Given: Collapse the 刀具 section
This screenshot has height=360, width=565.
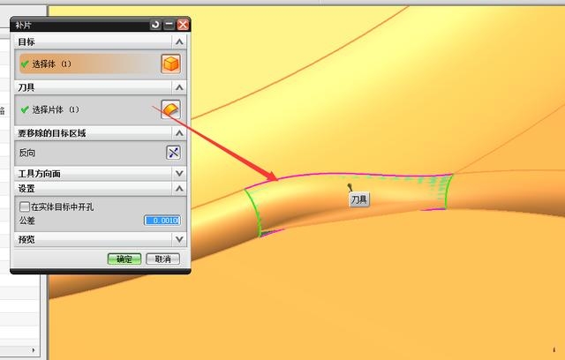Looking at the screenshot, I should pos(179,87).
